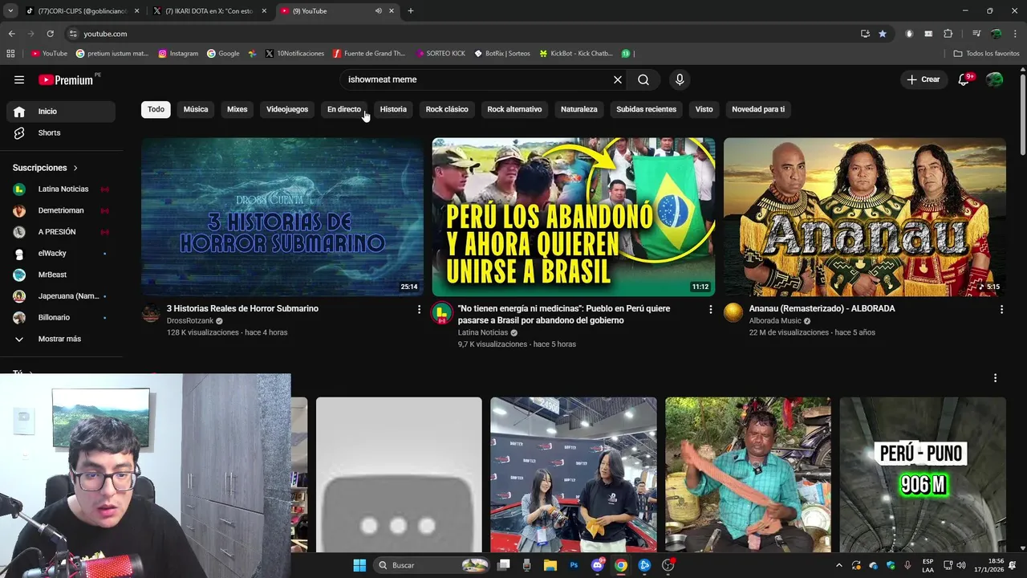Click the Windows taskbar Buscar box
This screenshot has height=578, width=1027.
click(x=433, y=565)
